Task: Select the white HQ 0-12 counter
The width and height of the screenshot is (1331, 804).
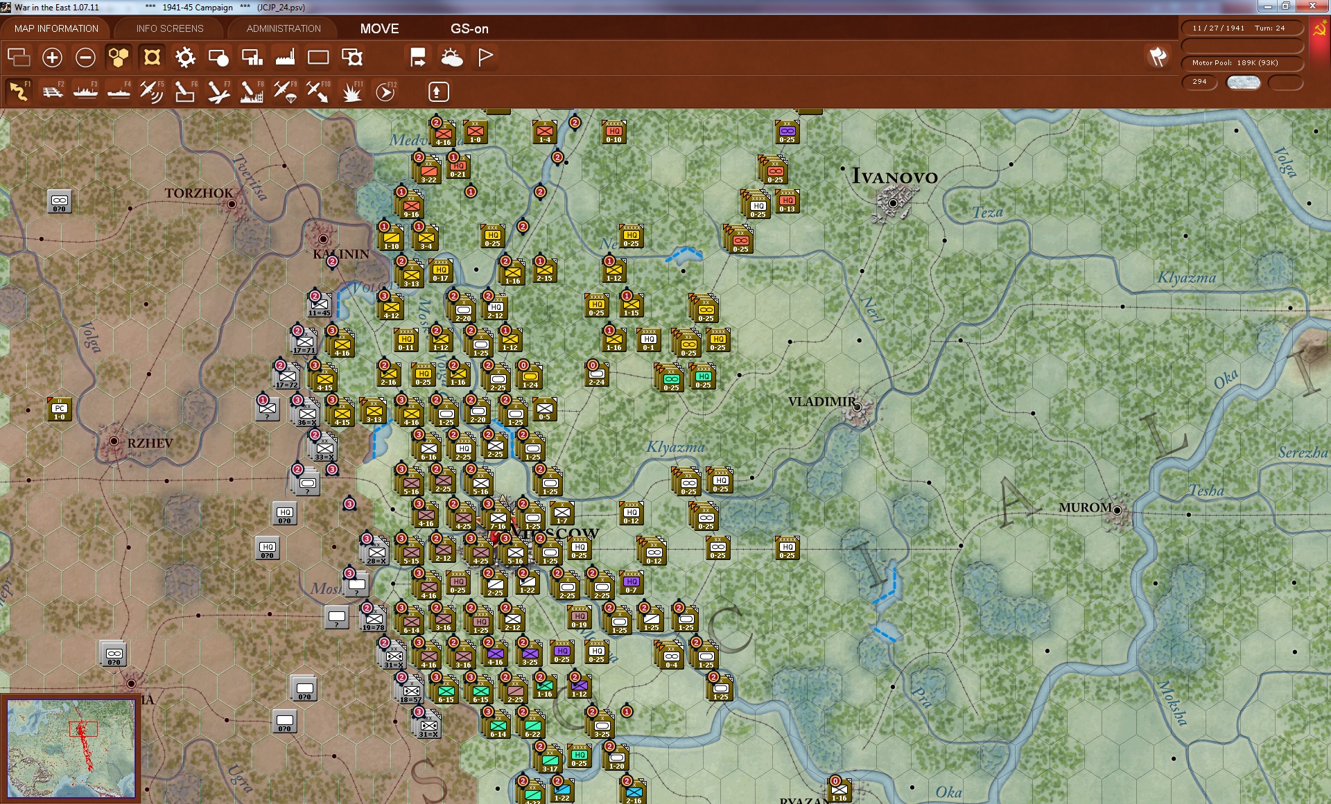Action: coord(632,513)
